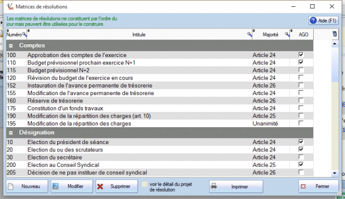Image resolution: width=345 pixels, height=199 pixels.
Task: Select row 'Election du ou des scrutateurs'
Action: click(160, 149)
